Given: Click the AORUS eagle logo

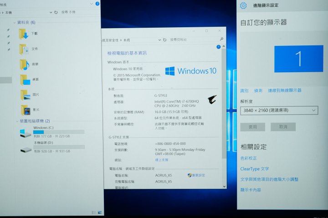Looking at the screenshot, I should tap(212, 99).
